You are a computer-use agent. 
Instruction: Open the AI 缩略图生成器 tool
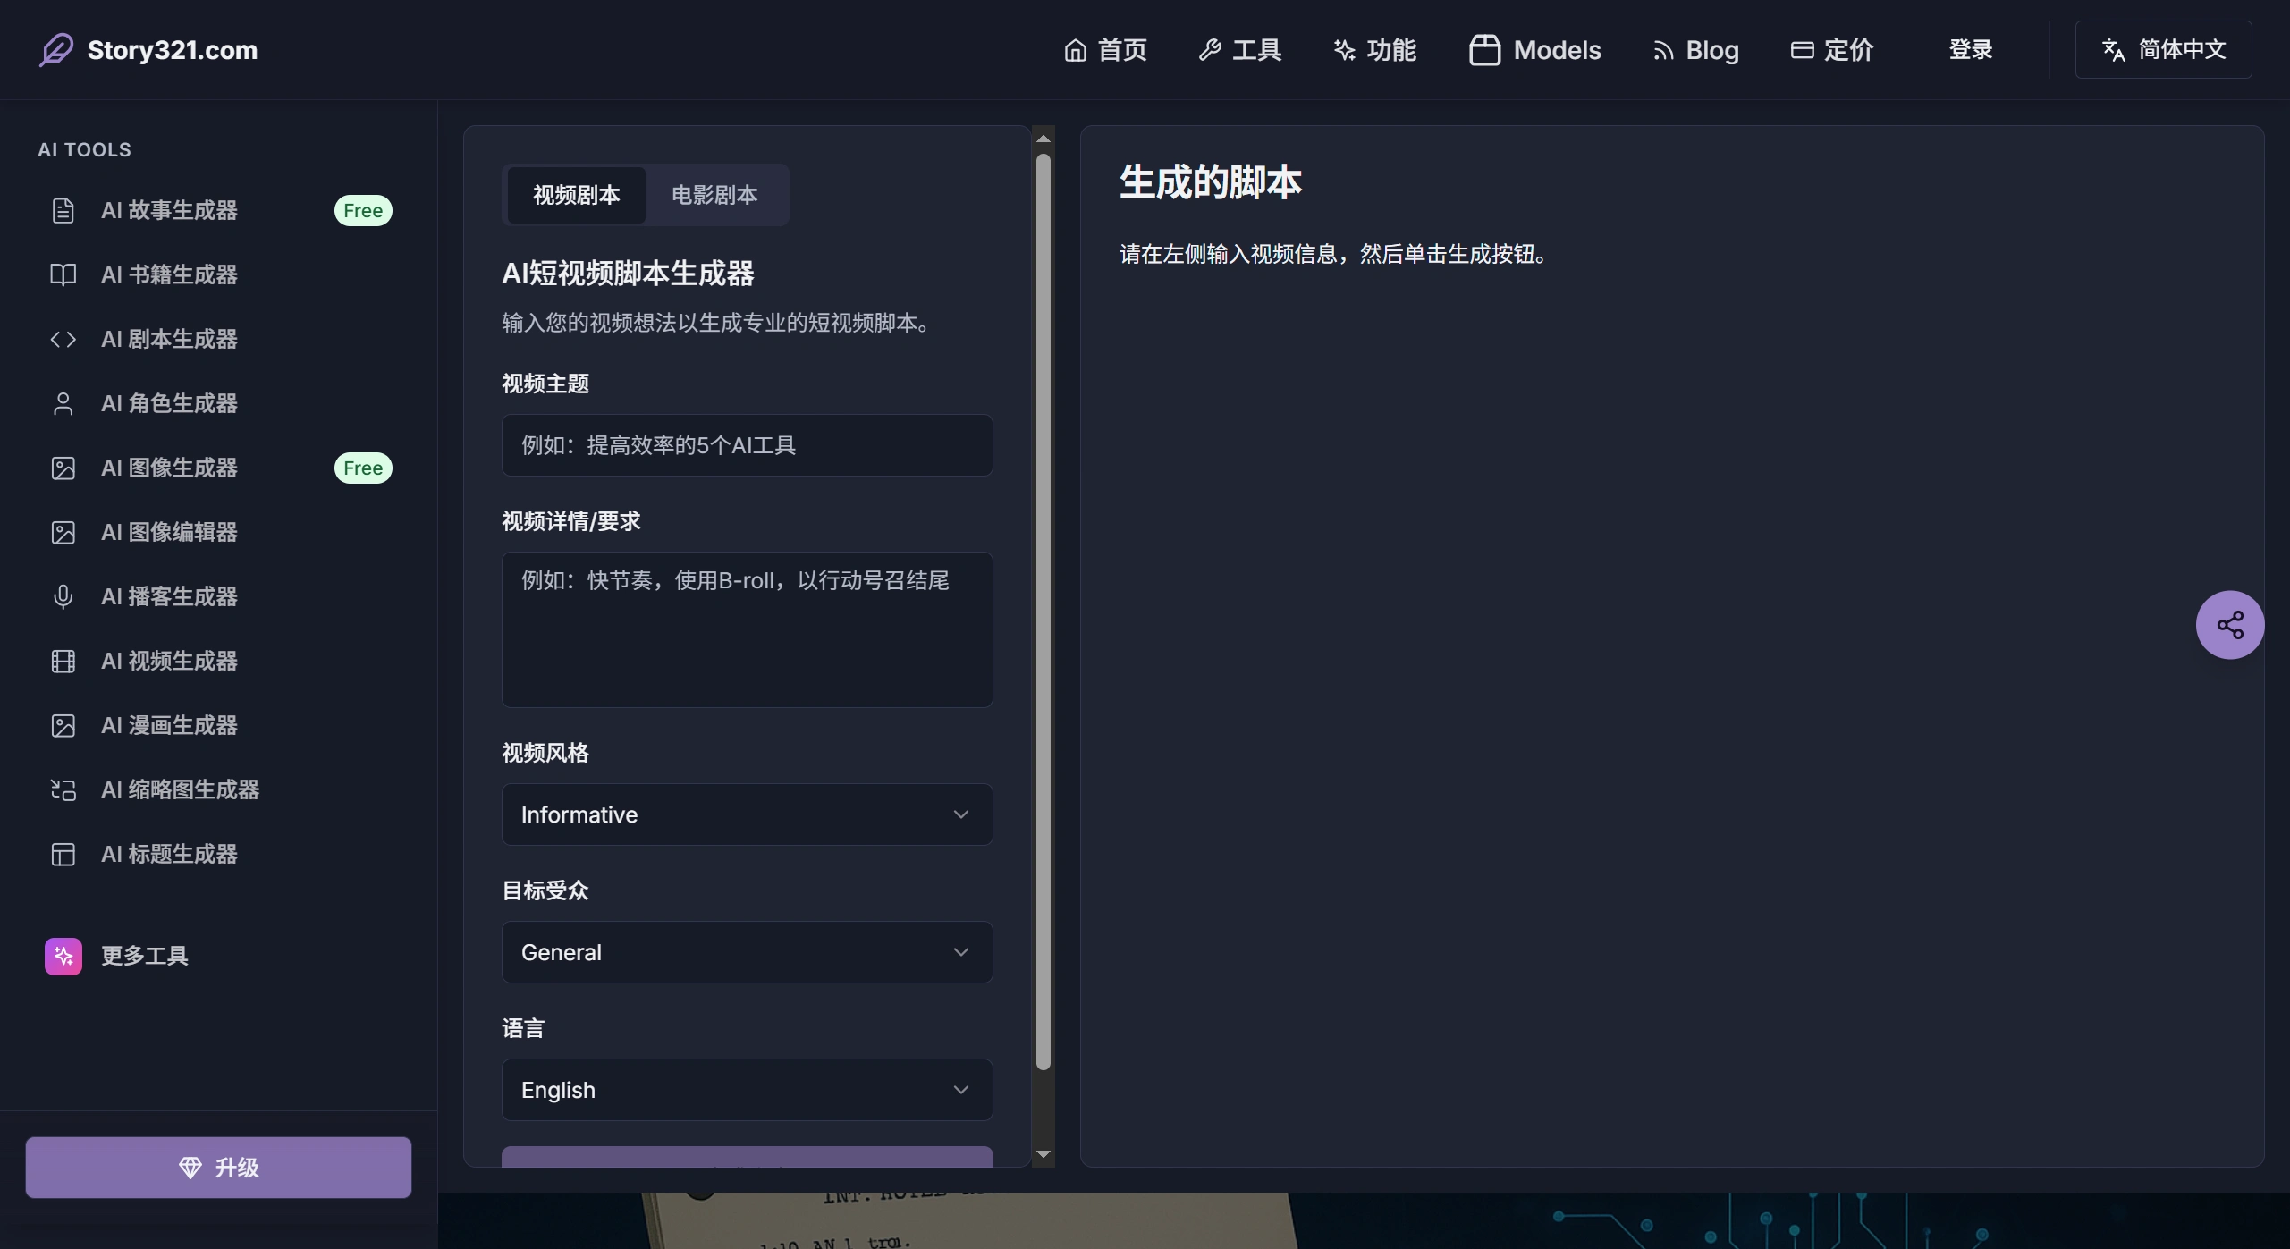pyautogui.click(x=180, y=789)
